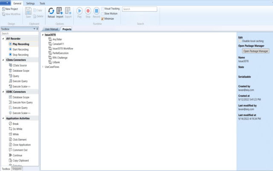Select Database Scope under CData Connectors

[x=21, y=71]
